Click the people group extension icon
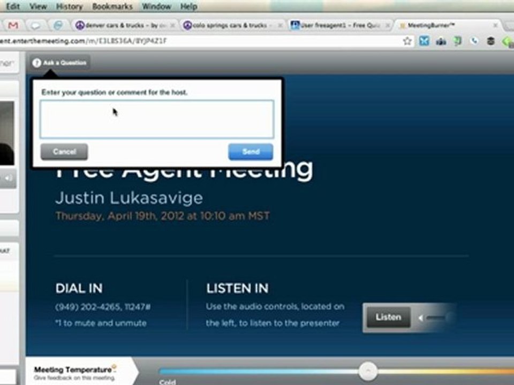This screenshot has height=385, width=514. pyautogui.click(x=441, y=41)
